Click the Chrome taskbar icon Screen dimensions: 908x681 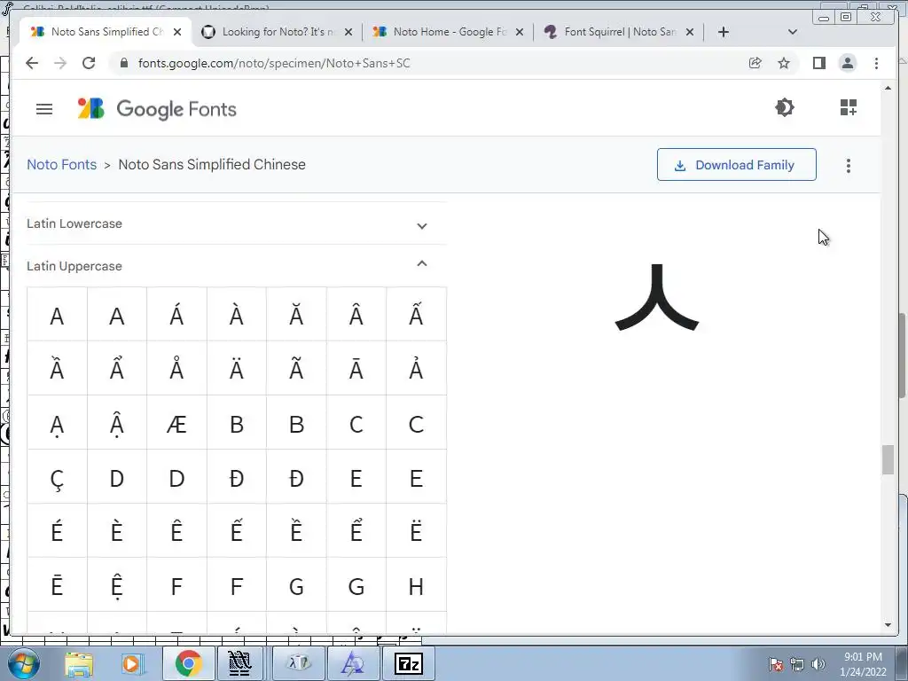tap(188, 663)
